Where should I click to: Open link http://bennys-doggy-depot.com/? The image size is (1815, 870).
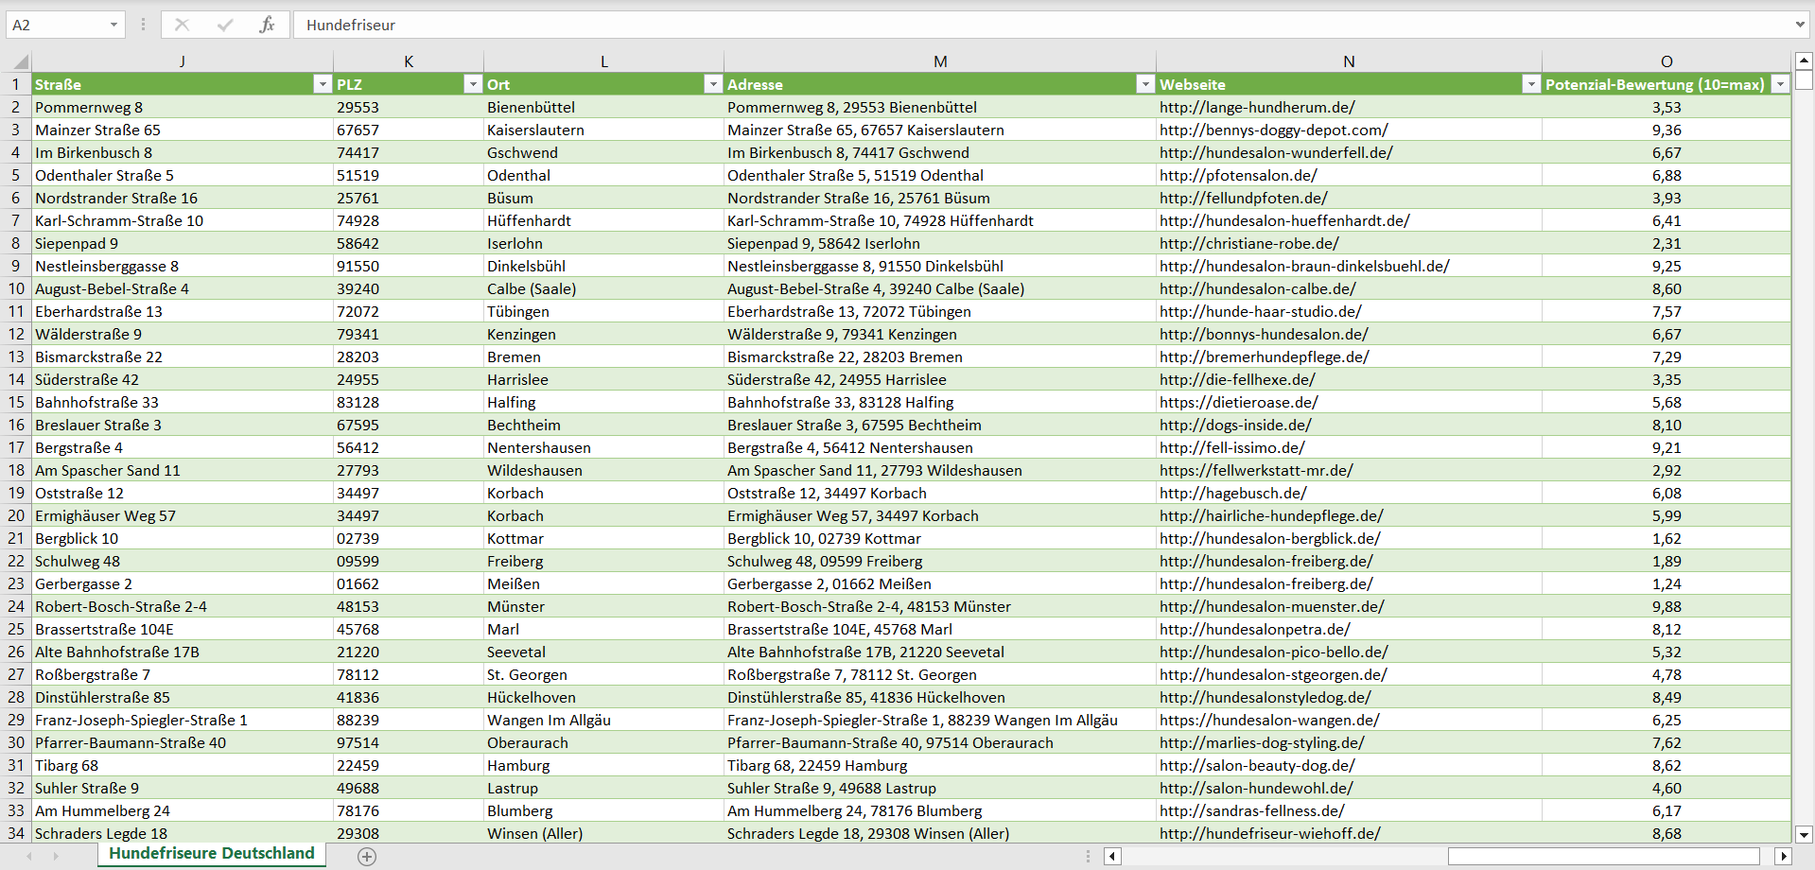[1273, 130]
